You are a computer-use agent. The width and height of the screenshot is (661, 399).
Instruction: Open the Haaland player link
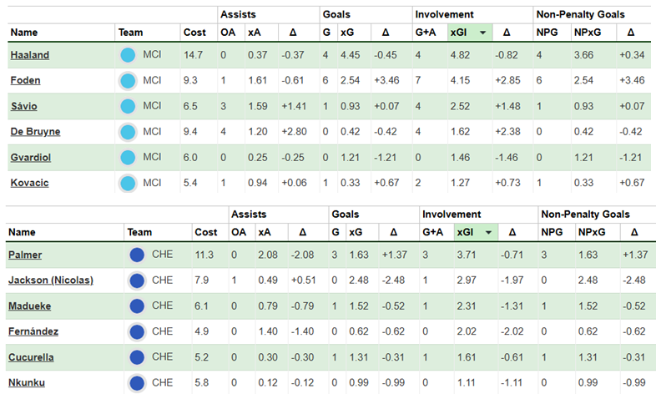tap(29, 55)
